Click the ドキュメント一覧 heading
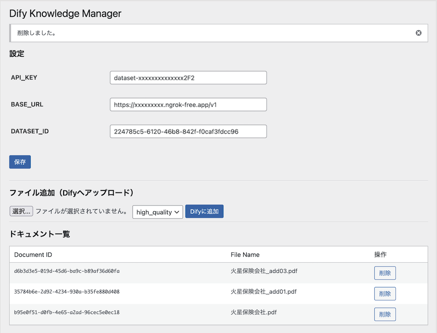The height and width of the screenshot is (333, 437). point(40,234)
